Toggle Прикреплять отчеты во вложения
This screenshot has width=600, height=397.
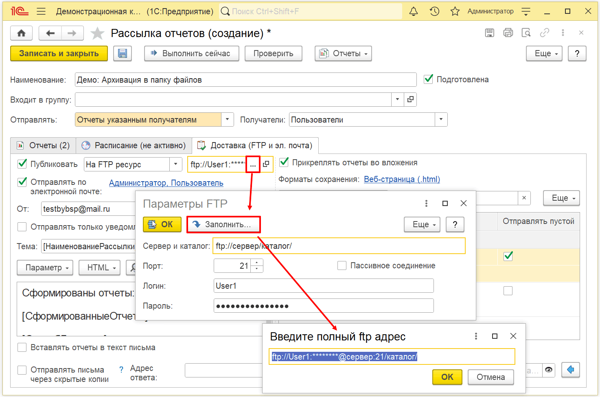[x=284, y=162]
